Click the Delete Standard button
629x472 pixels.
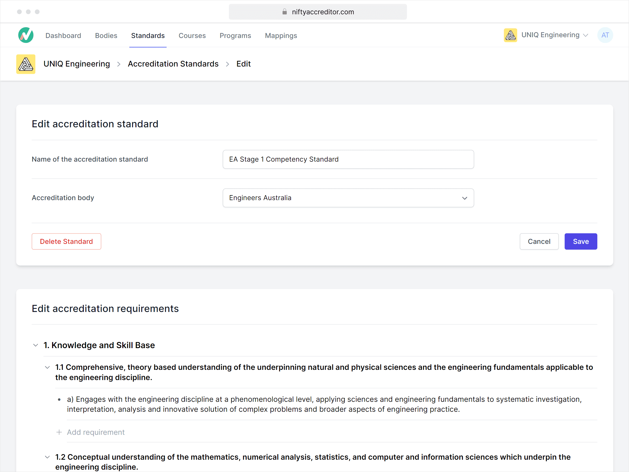[x=66, y=241]
